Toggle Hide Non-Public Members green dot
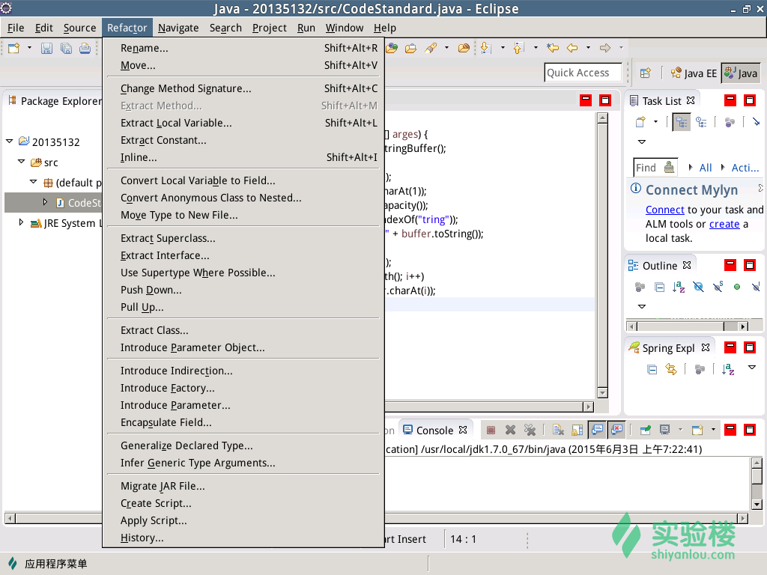 (737, 287)
